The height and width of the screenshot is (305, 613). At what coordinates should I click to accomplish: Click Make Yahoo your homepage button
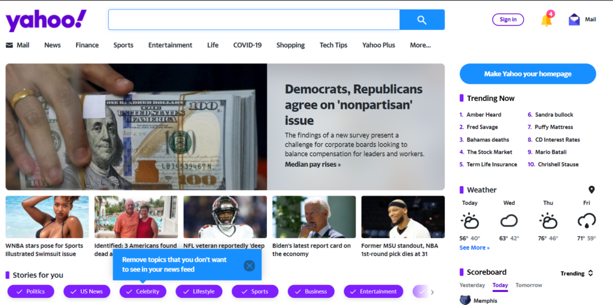tap(527, 74)
